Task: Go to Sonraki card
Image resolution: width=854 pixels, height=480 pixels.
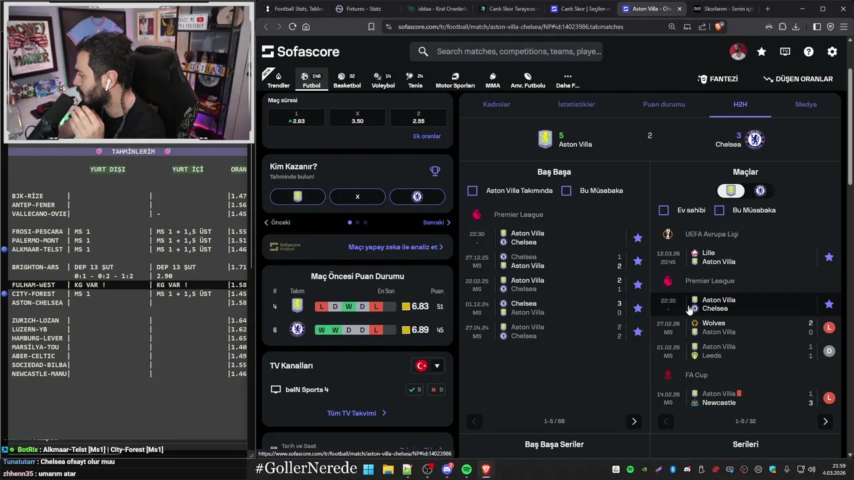Action: 437,223
